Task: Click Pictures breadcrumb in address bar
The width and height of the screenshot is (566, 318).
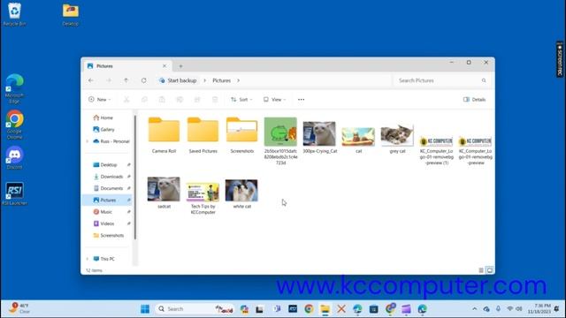Action: 221,80
